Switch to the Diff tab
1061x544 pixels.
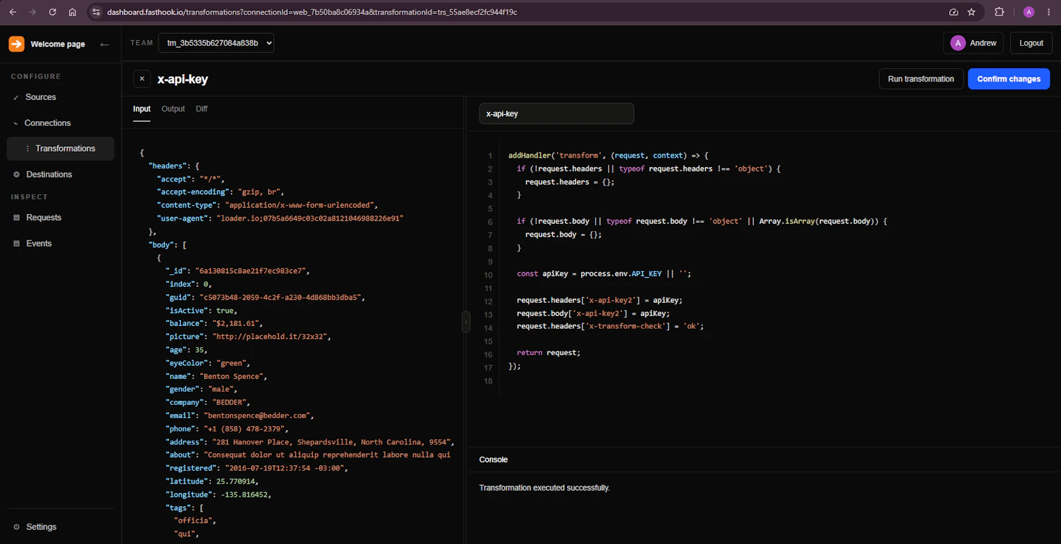coord(202,109)
